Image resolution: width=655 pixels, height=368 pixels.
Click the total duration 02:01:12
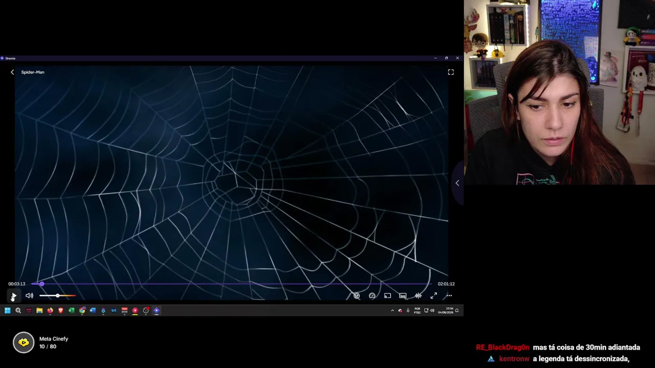(x=446, y=284)
